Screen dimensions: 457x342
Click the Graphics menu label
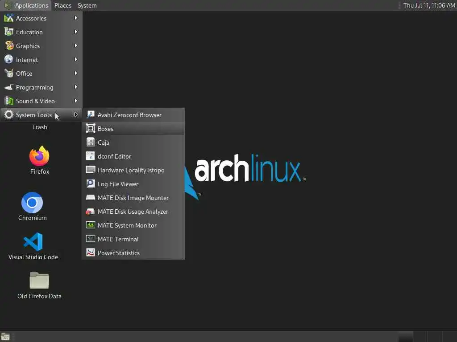point(28,46)
